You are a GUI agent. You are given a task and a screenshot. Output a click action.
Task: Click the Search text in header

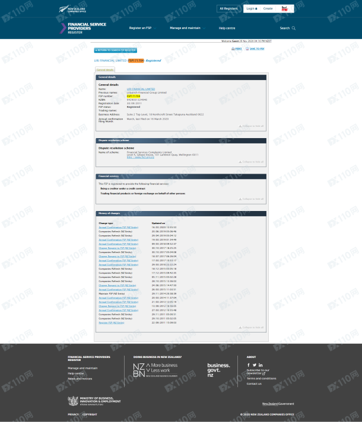point(285,28)
